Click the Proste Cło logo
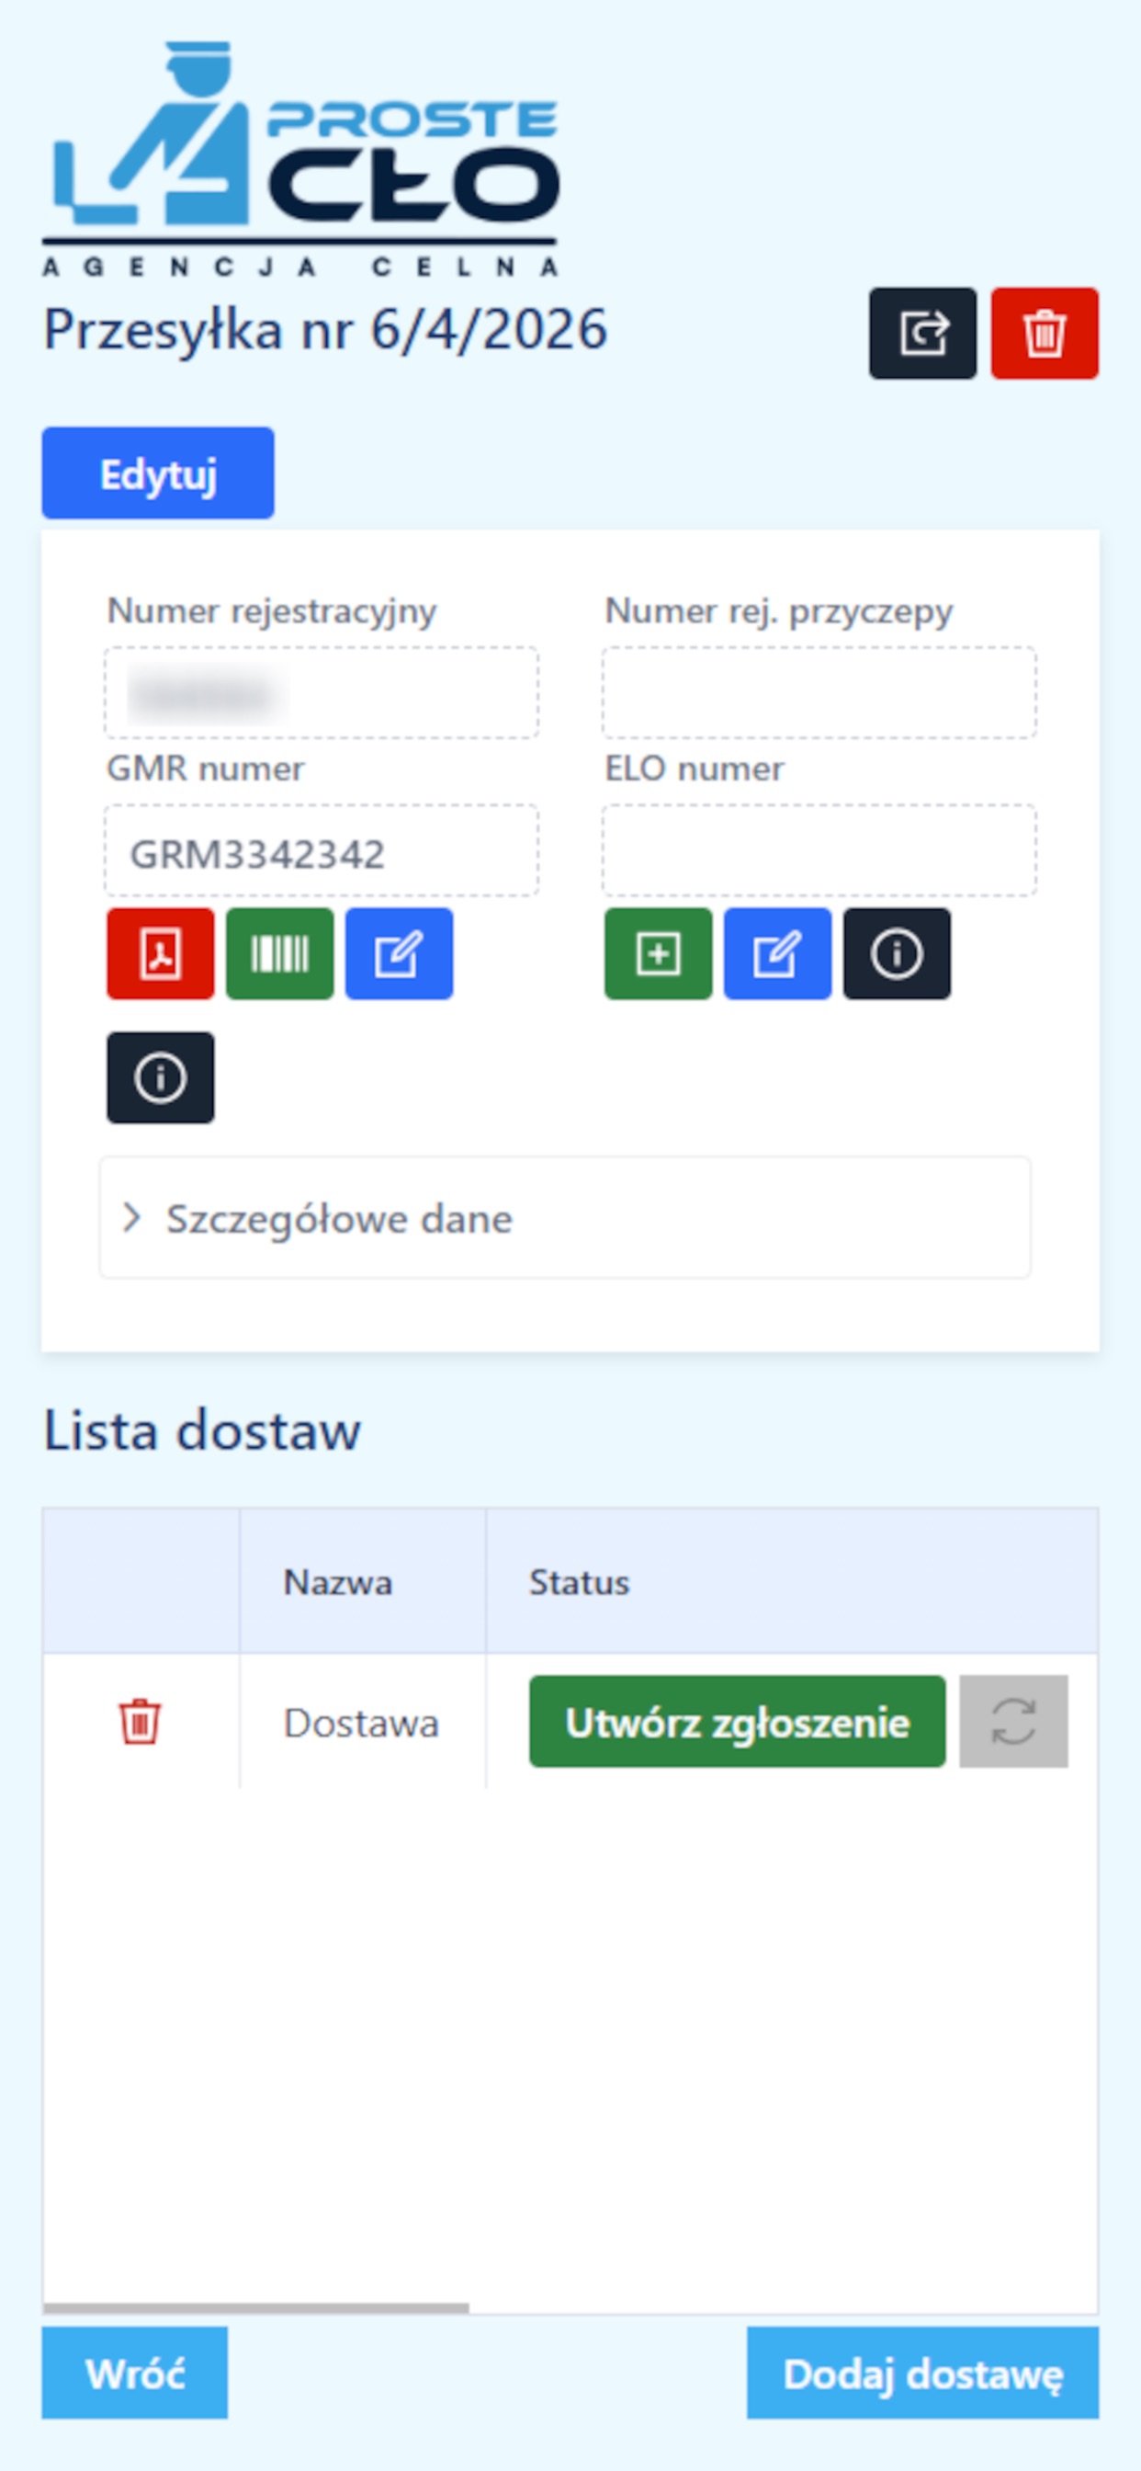The height and width of the screenshot is (2471, 1141). 300,158
